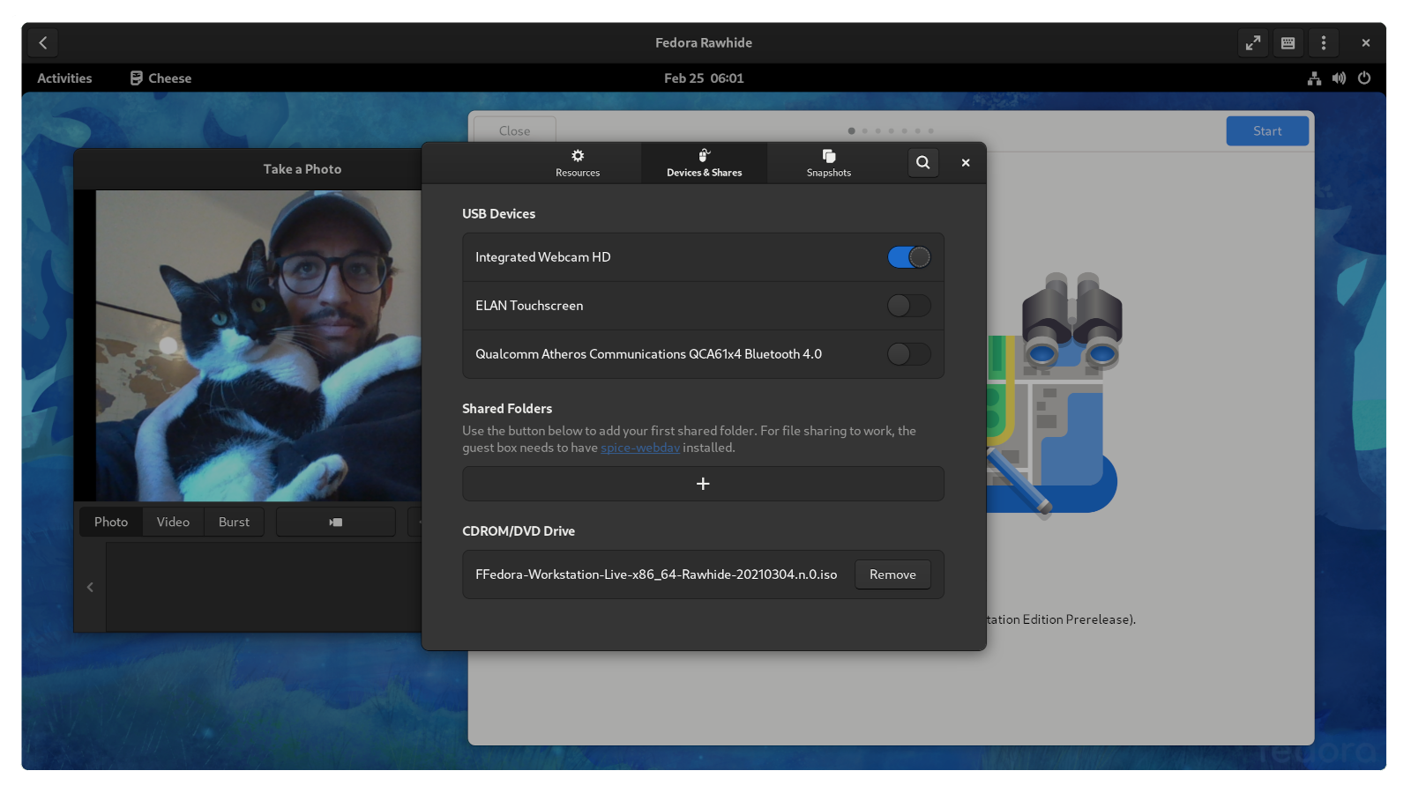Screen dimensions: 1411x793
Task: Collapse the Cheese gallery with the chevron
Action: pos(89,586)
